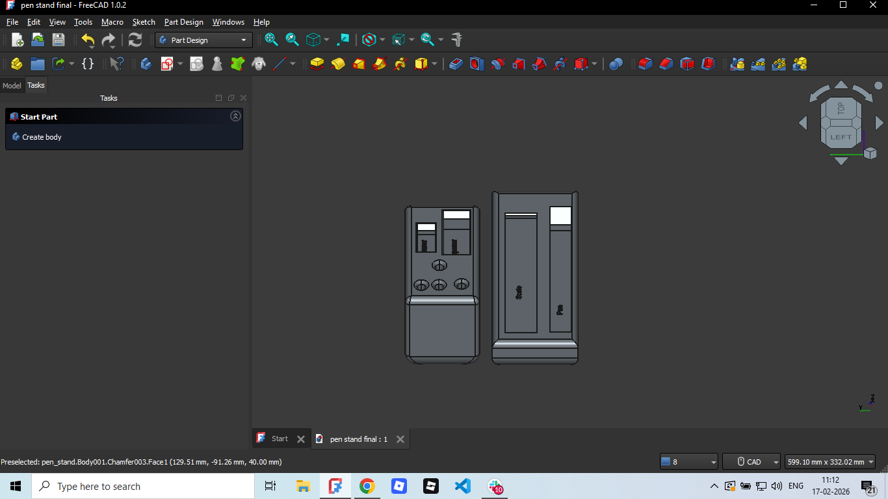The image size is (888, 499).
Task: Click the Create body toolbar icon
Action: click(146, 64)
